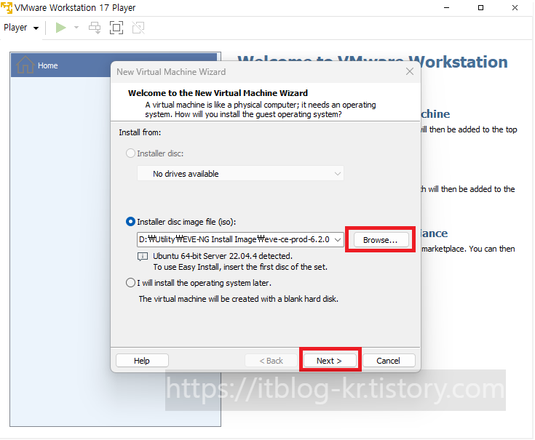Click Send Ctrl+Alt+Del toolbar icon

pyautogui.click(x=95, y=28)
